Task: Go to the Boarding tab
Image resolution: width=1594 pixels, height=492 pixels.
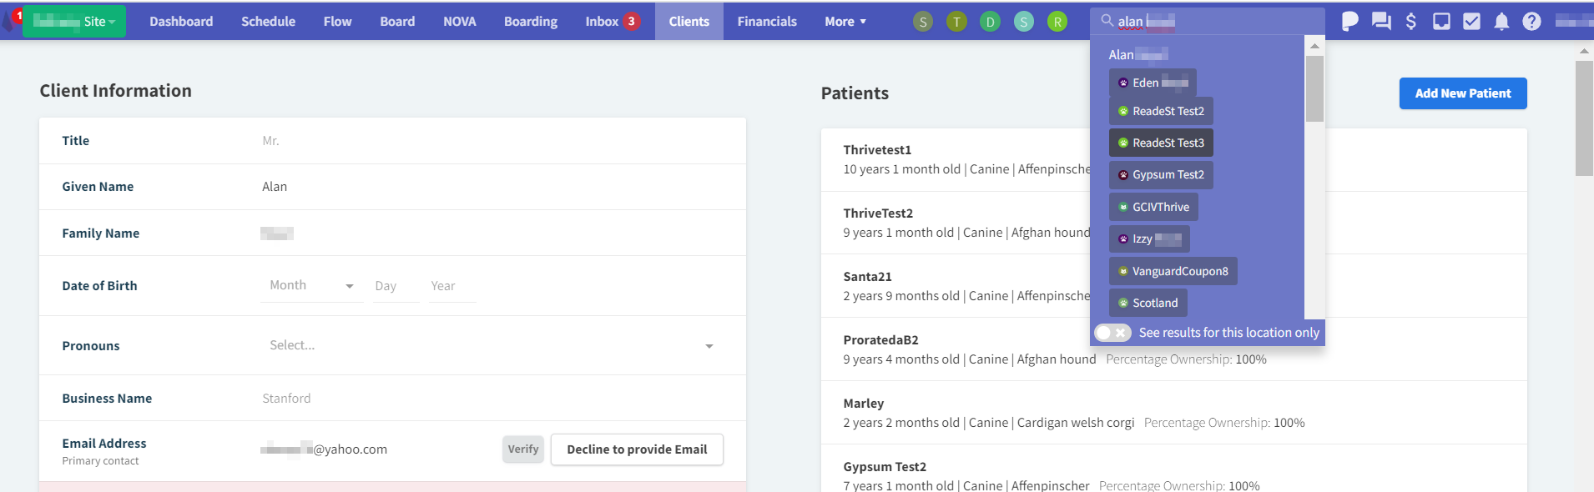Action: coord(530,22)
